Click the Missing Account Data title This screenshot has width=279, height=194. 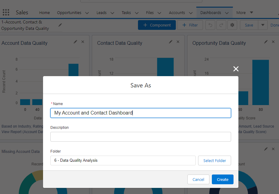pos(20,151)
